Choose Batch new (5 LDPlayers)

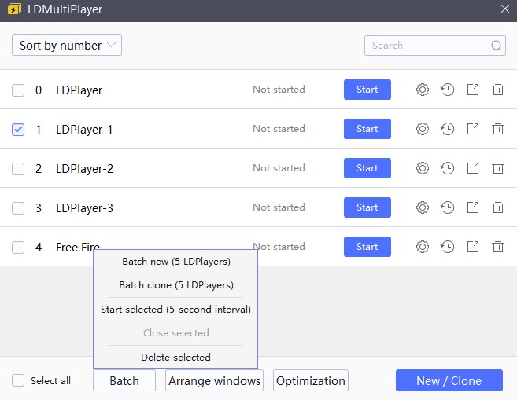pos(176,262)
